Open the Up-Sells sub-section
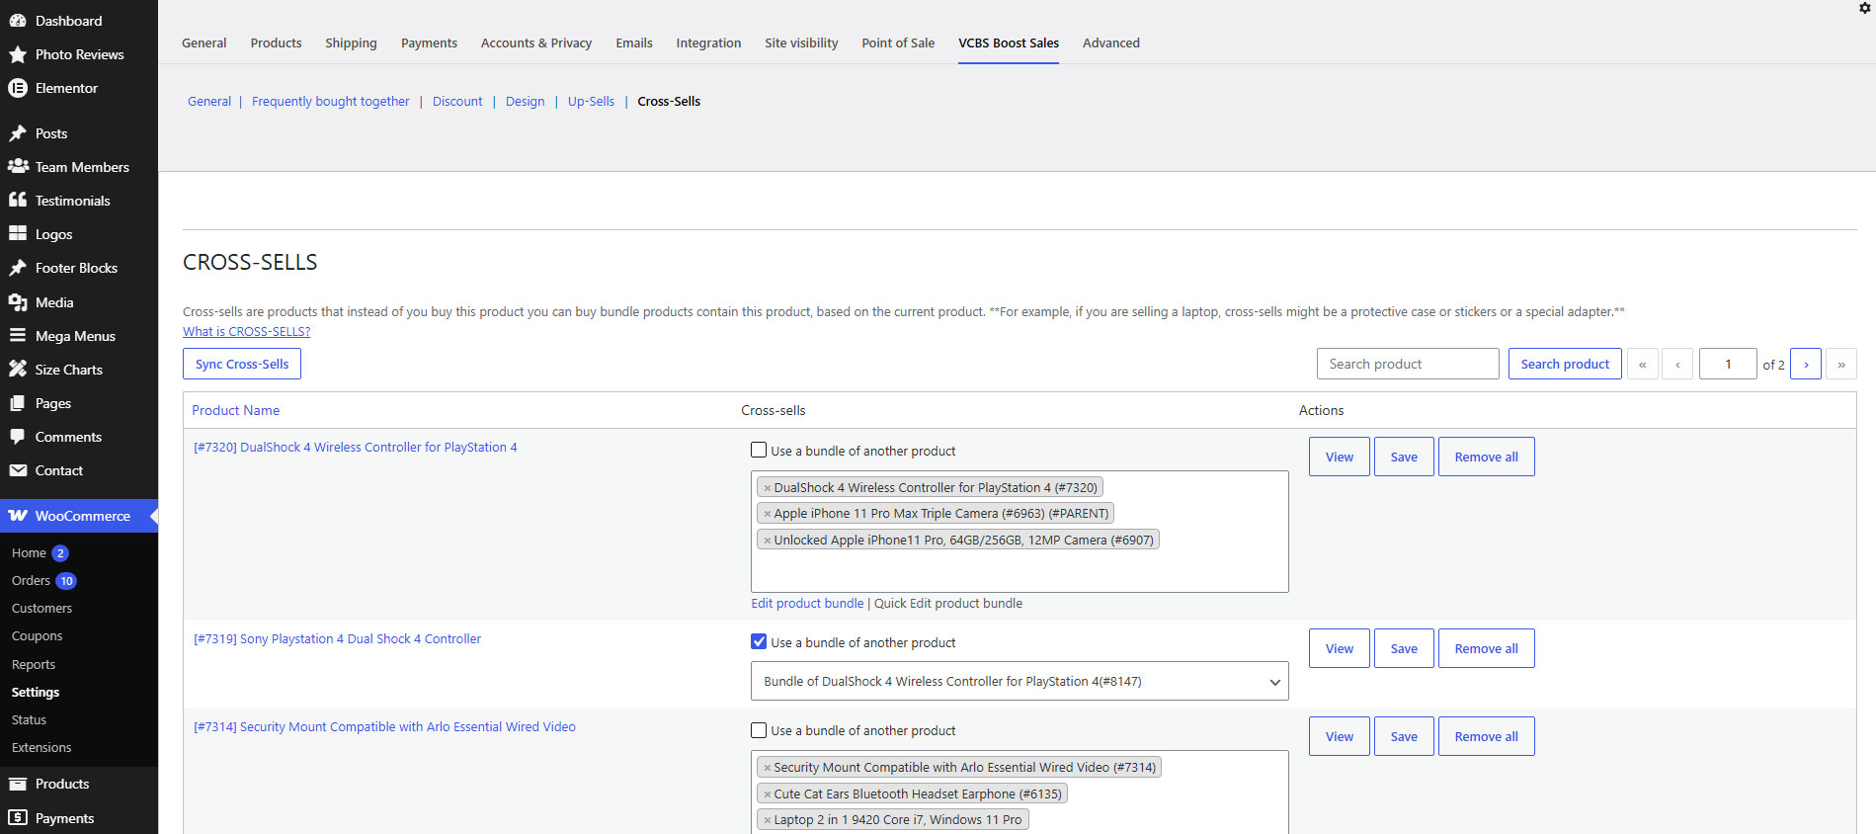 [591, 101]
